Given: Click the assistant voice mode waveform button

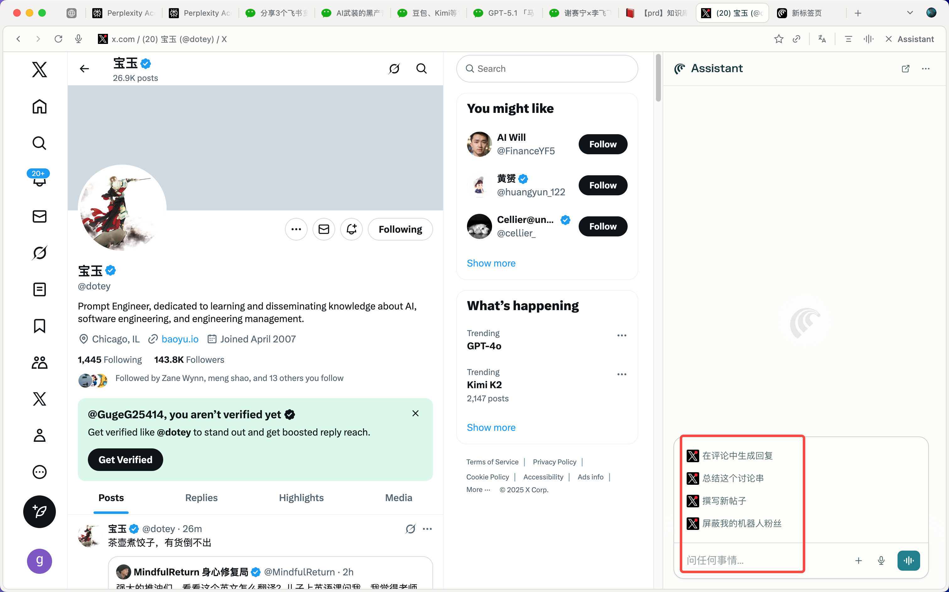Looking at the screenshot, I should point(909,560).
